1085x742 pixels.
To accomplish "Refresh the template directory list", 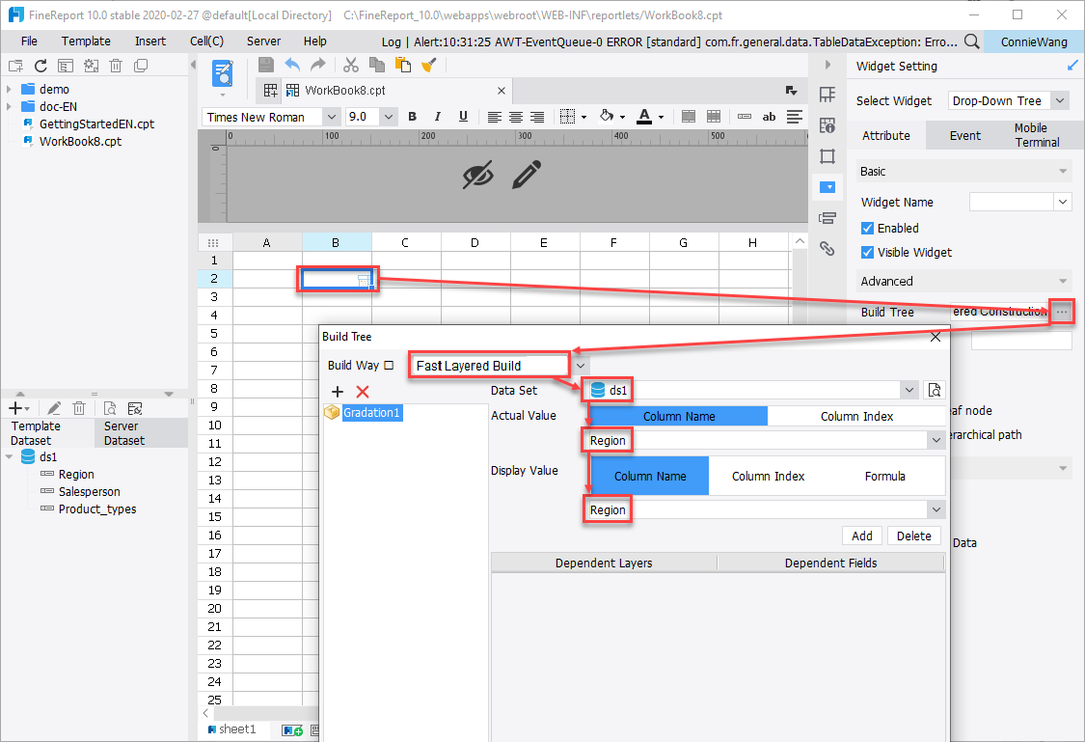I will (x=40, y=65).
